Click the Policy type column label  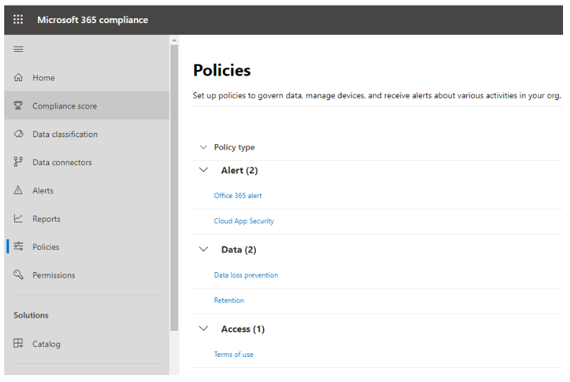[x=234, y=148]
